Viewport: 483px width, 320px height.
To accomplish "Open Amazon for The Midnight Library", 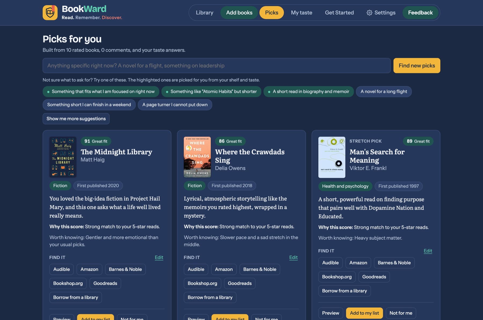I will pos(89,269).
